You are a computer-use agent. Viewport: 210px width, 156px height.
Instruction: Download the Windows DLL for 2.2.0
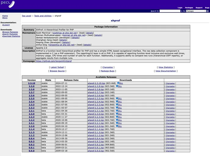[x=119, y=126]
